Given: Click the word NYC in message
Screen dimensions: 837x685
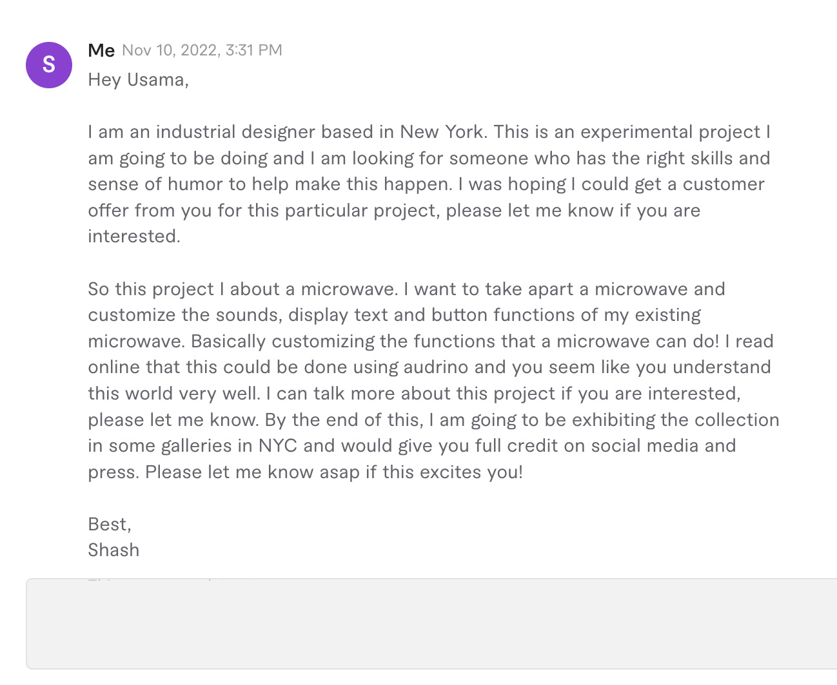Looking at the screenshot, I should tap(278, 446).
